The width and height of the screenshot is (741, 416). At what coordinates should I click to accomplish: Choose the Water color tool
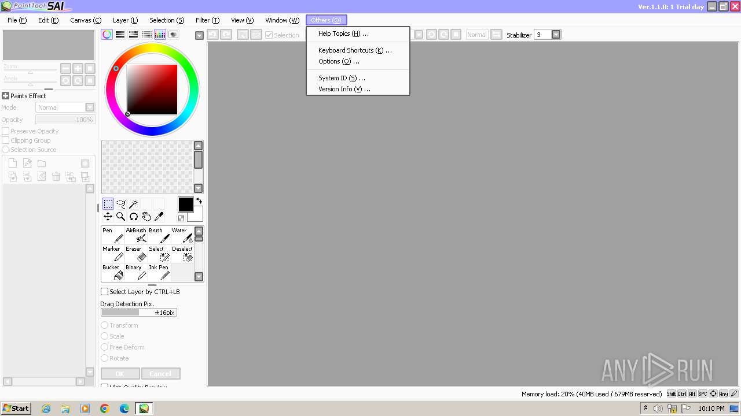pyautogui.click(x=182, y=235)
